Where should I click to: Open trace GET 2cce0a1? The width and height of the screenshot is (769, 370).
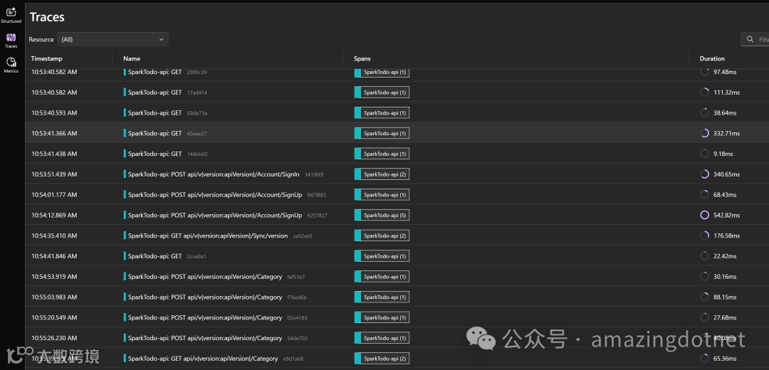tap(165, 256)
